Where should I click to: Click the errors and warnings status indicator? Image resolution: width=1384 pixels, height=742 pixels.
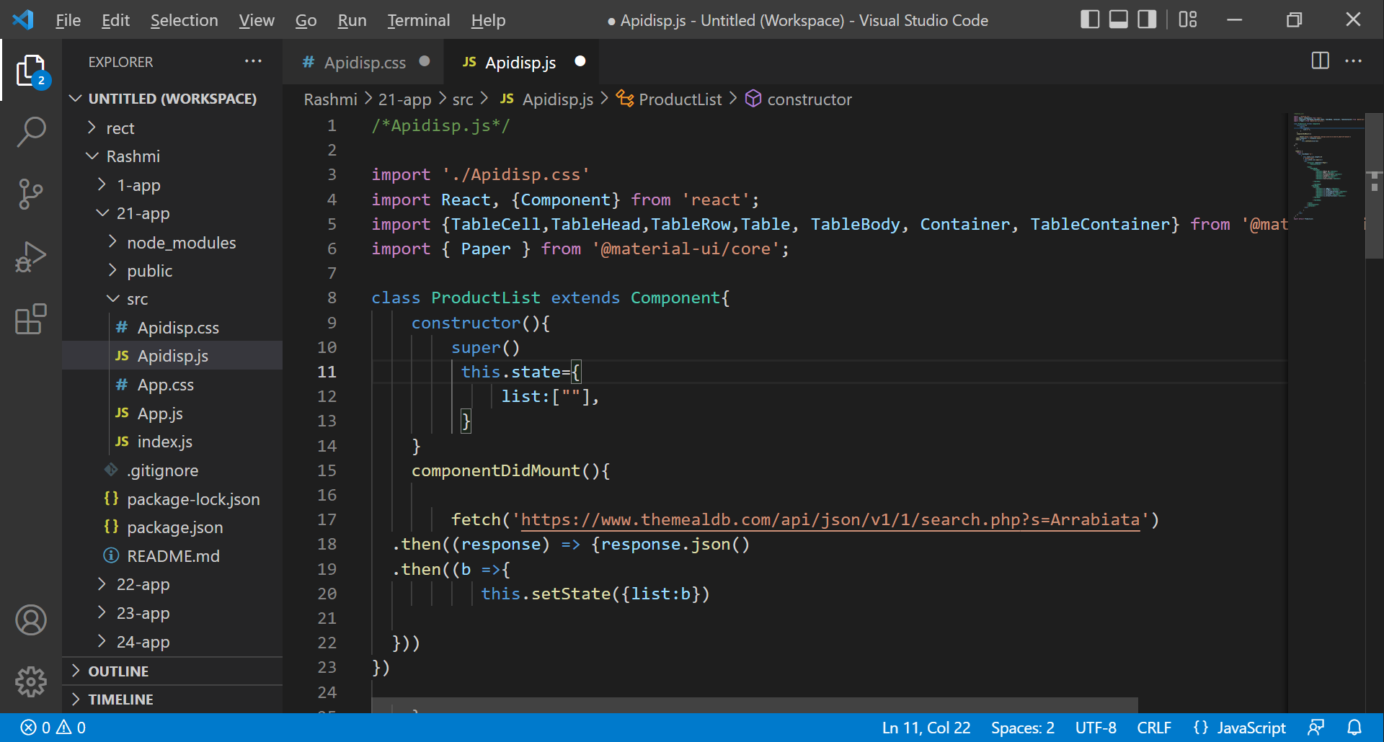coord(53,728)
